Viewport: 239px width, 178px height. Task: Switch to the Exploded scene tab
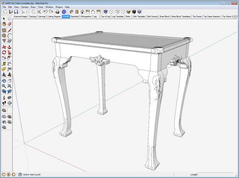coord(75,16)
